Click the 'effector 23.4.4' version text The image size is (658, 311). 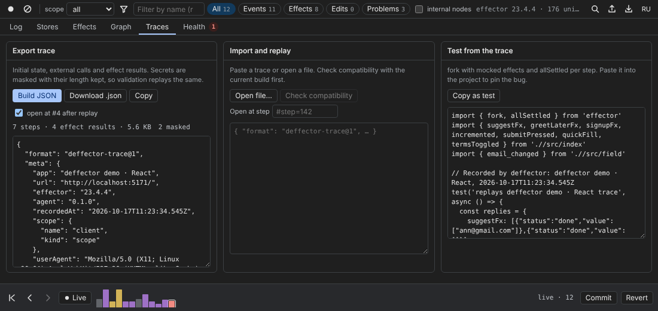tap(505, 9)
